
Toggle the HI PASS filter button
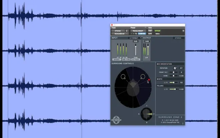click(136, 60)
